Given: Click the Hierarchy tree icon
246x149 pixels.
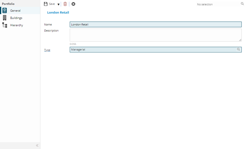Looking at the screenshot, I should coord(5,25).
